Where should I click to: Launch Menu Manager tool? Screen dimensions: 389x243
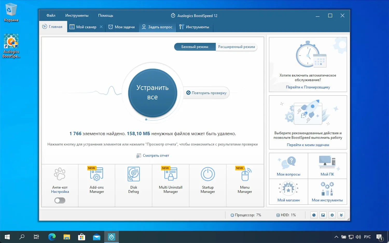245,180
